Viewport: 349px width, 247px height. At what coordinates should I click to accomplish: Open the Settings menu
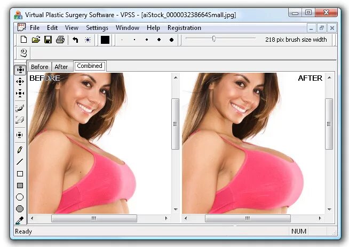click(x=97, y=28)
